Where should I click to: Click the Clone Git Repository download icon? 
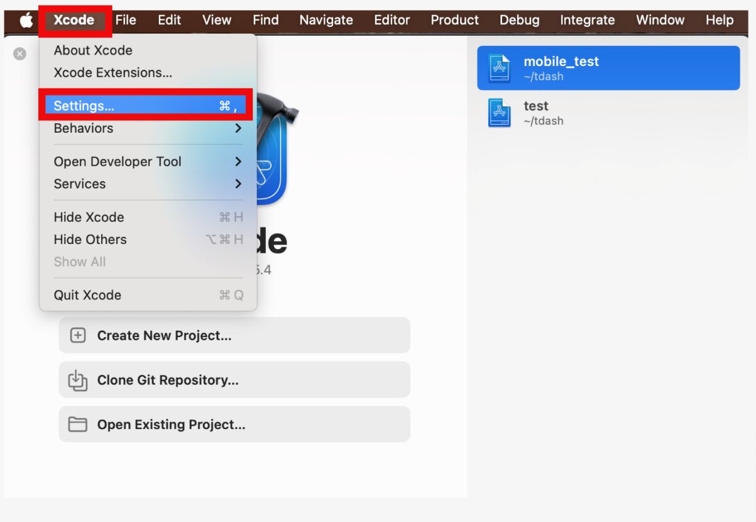point(78,380)
